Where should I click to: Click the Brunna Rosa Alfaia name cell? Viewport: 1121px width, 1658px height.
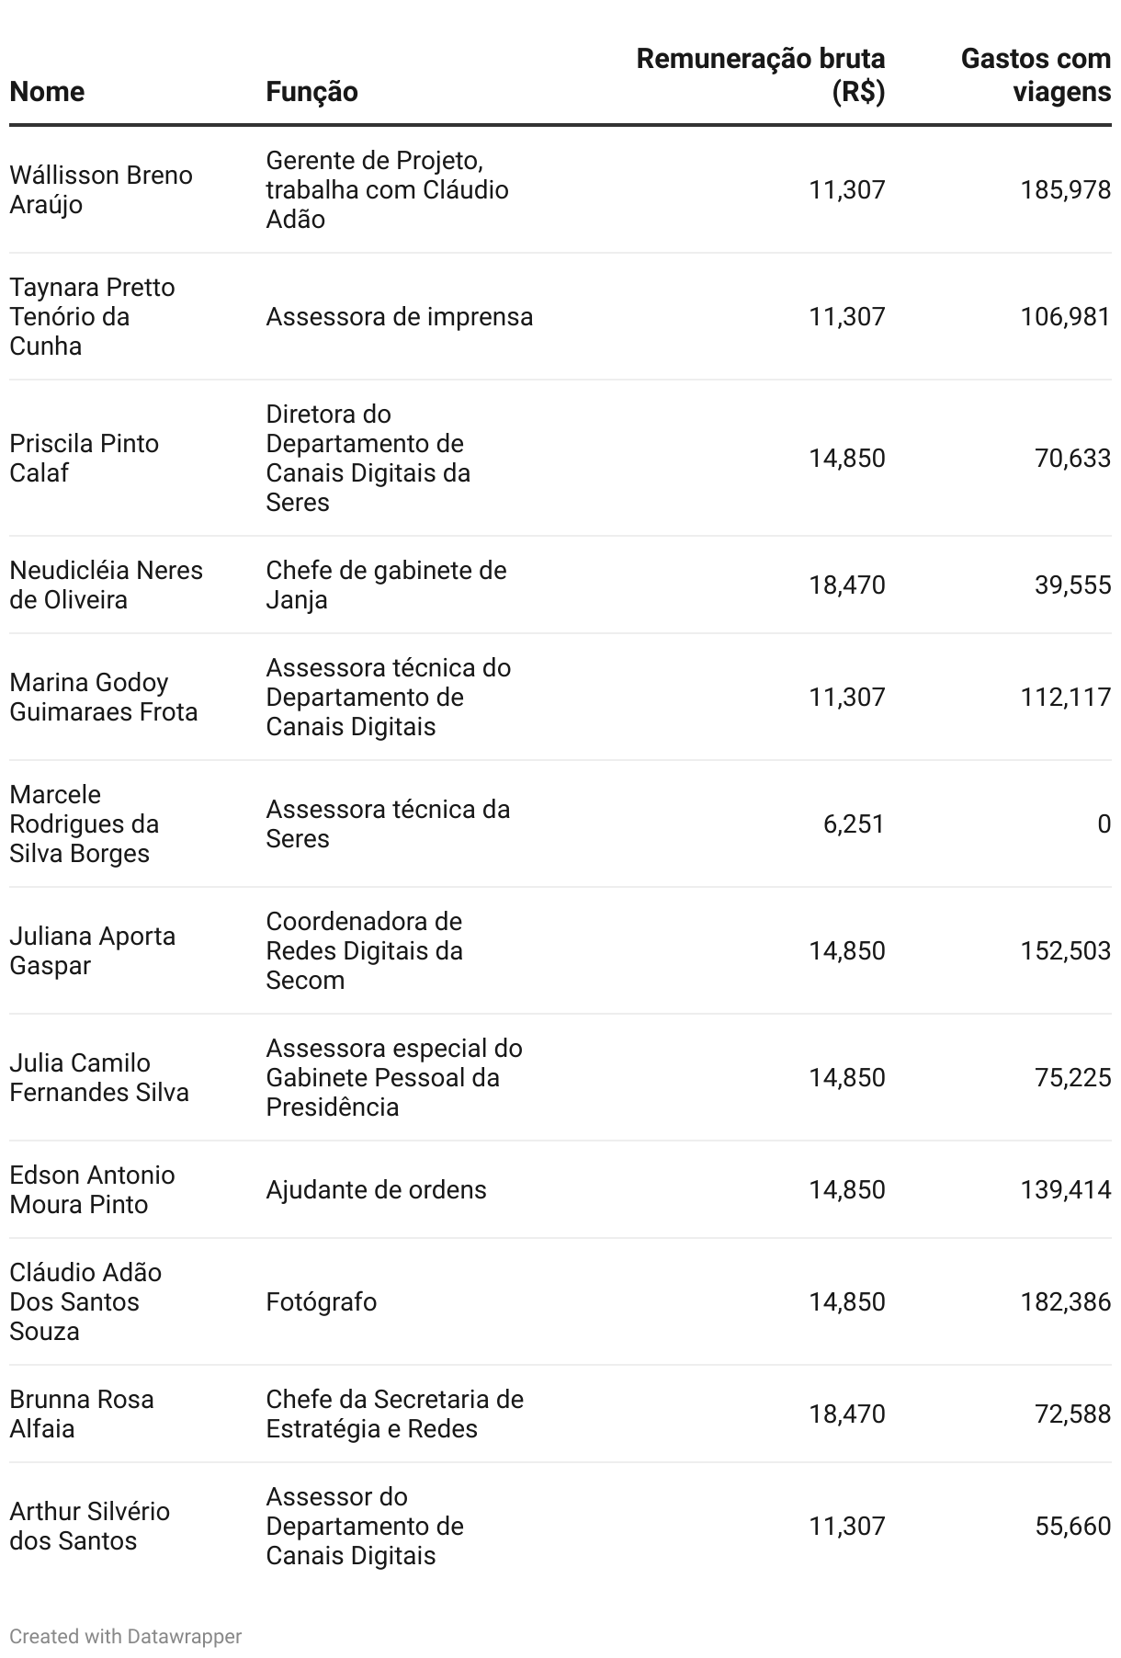[x=82, y=1414]
